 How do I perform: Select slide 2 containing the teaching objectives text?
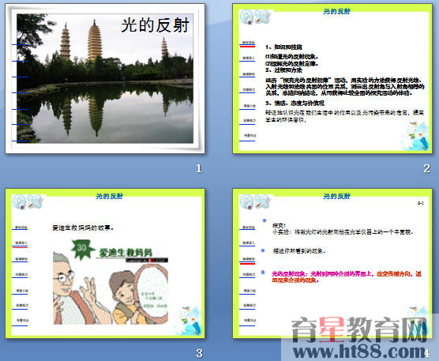tap(332, 79)
